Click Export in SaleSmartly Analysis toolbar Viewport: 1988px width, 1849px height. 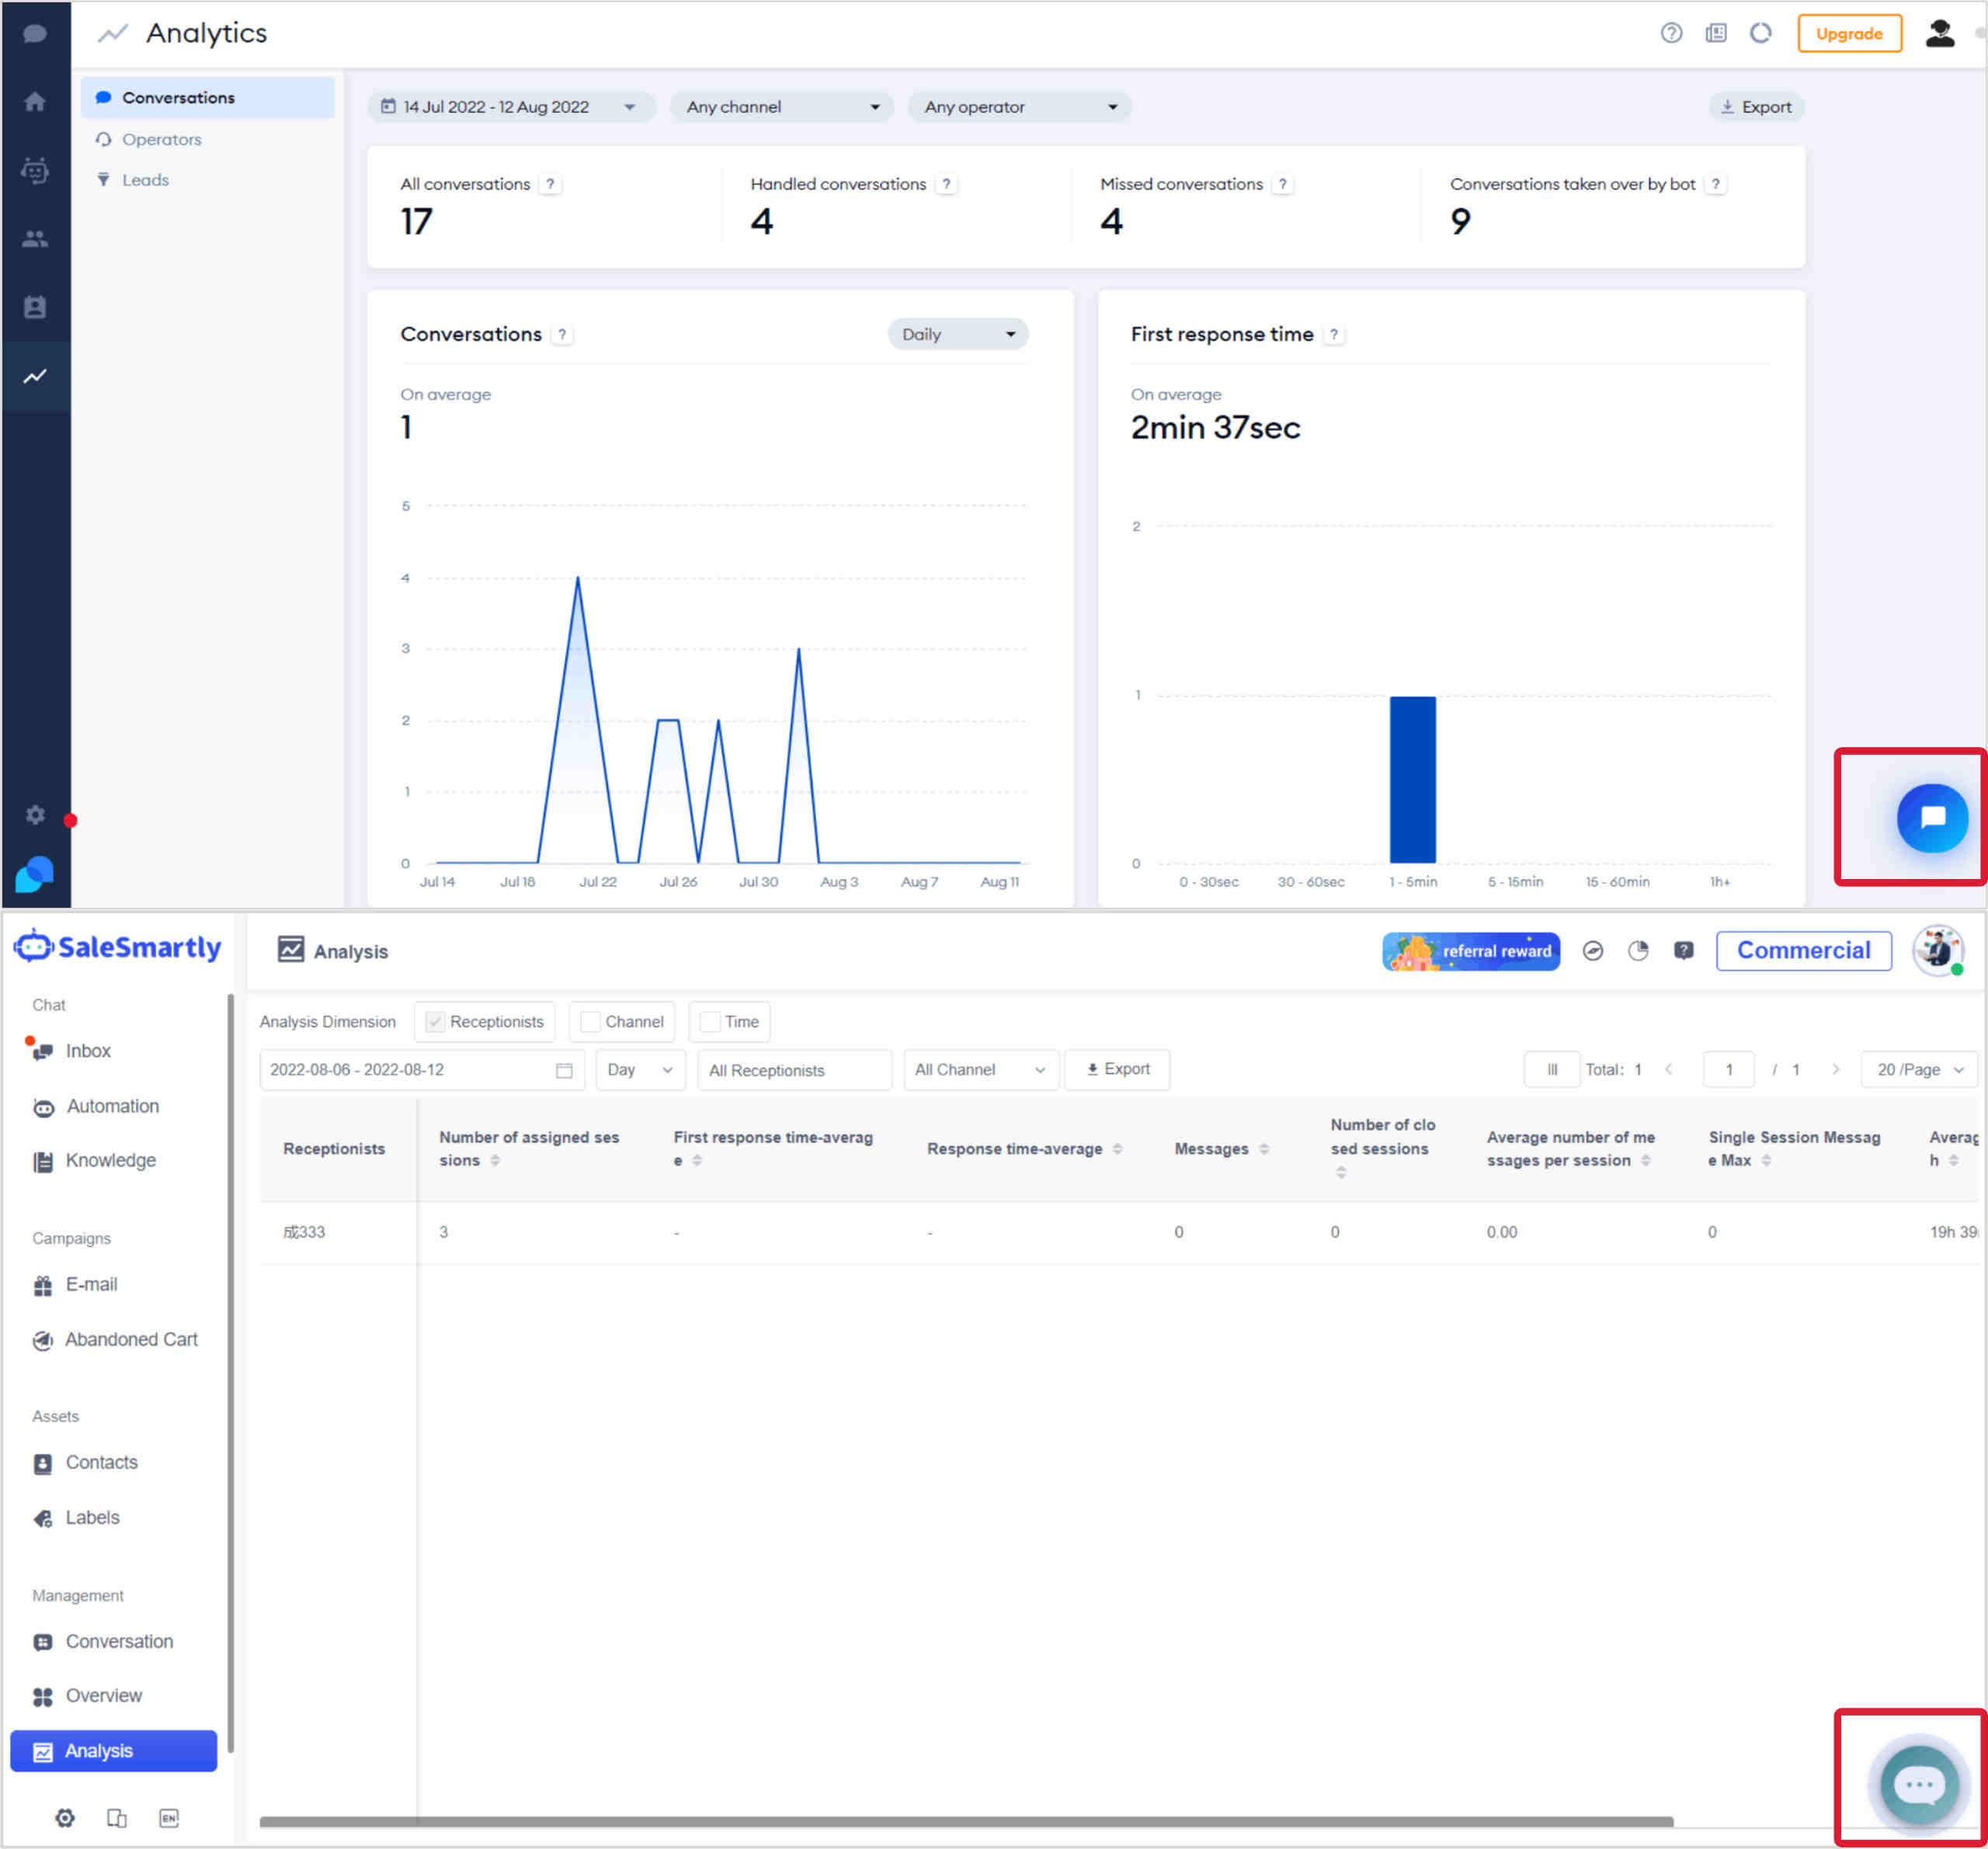[1117, 1070]
